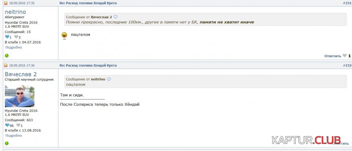
Task: Click the post icon beside 18.09.2016 17:36
Action: [x=6, y=66]
